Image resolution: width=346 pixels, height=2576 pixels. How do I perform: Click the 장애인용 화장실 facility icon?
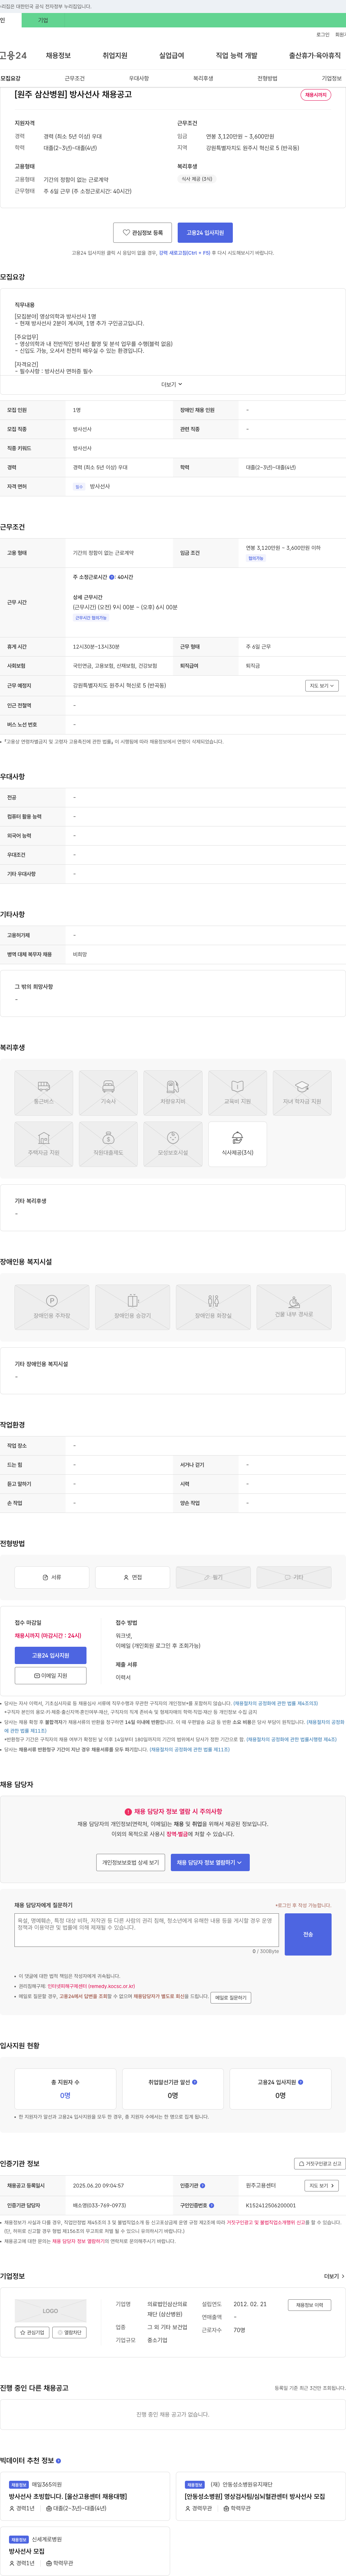pyautogui.click(x=213, y=1307)
